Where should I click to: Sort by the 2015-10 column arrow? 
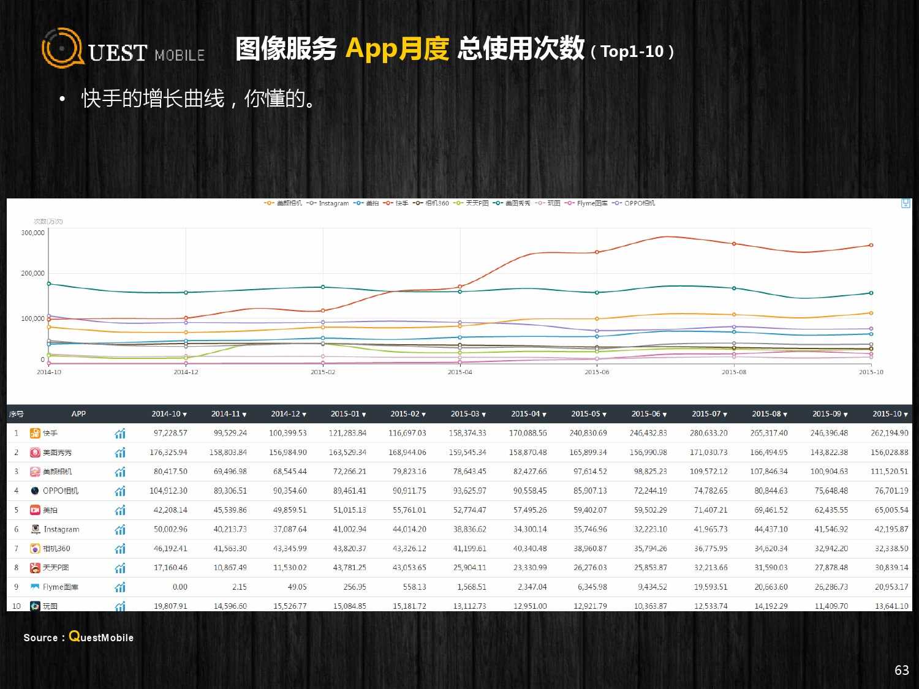coord(906,415)
